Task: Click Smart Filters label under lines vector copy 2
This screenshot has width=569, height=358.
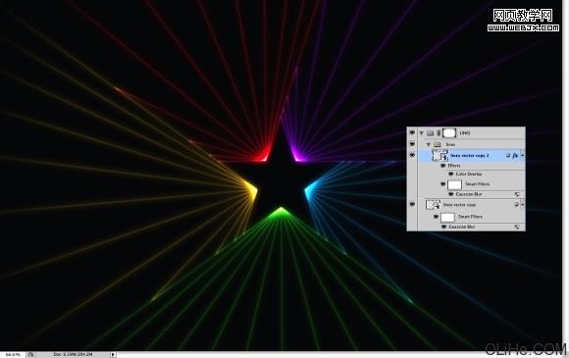Action: [477, 184]
